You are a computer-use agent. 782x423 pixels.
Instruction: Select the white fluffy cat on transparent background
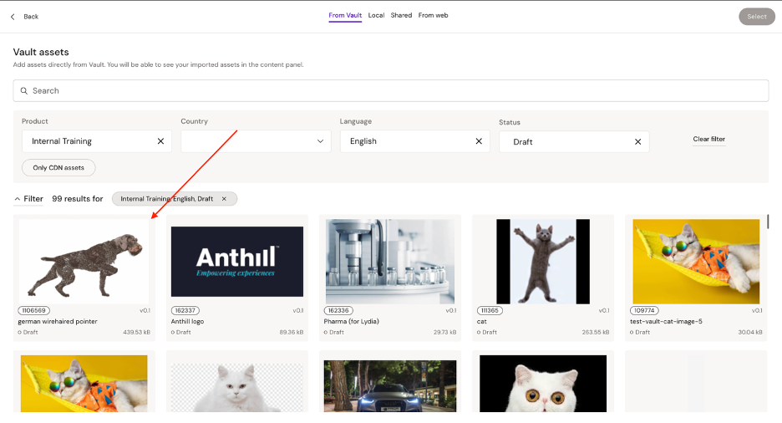[x=237, y=387]
